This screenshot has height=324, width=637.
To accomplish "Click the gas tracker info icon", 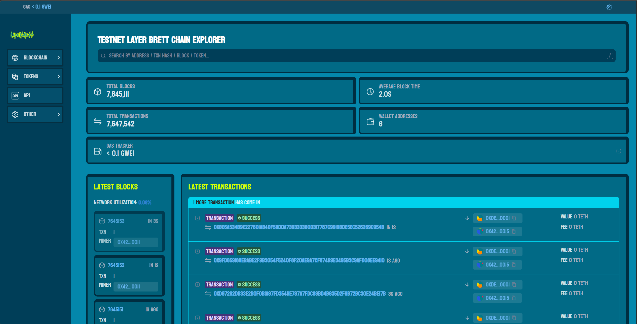I will click(619, 151).
